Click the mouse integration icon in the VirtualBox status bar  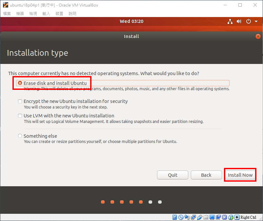tap(231, 217)
